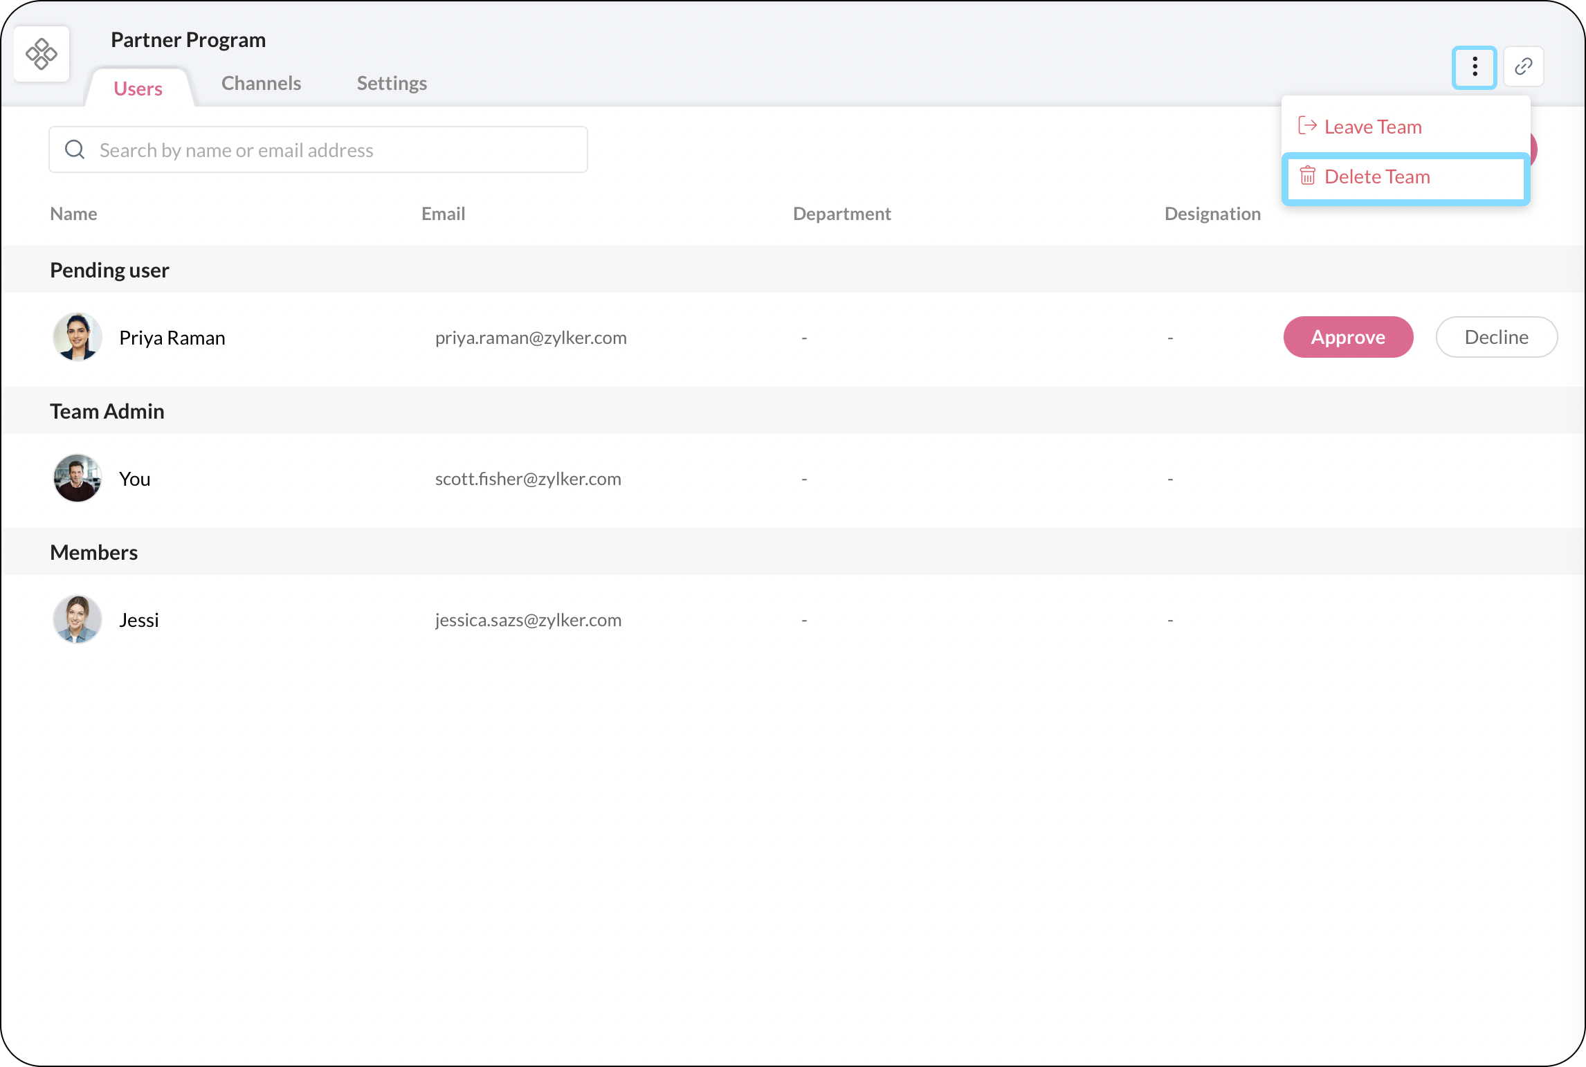
Task: Select the Users tab
Action: click(138, 89)
